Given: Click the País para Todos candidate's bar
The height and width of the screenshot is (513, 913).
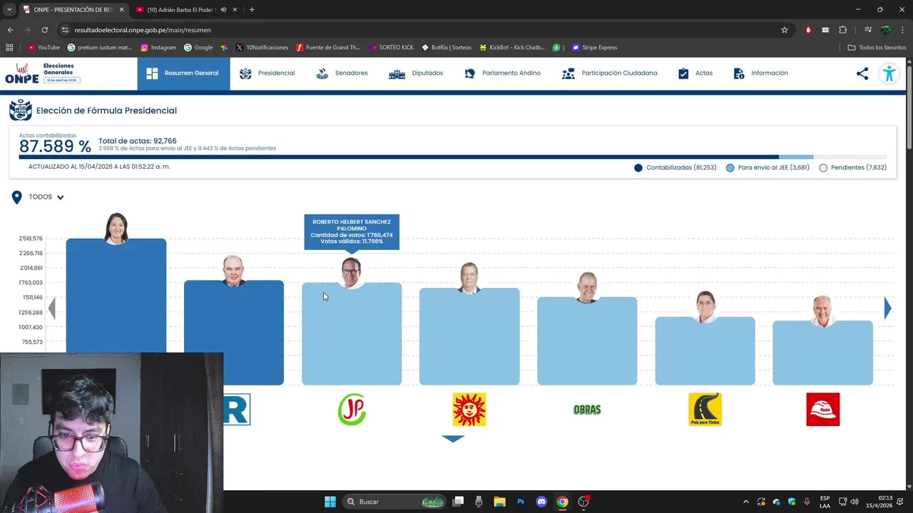Looking at the screenshot, I should tap(705, 351).
